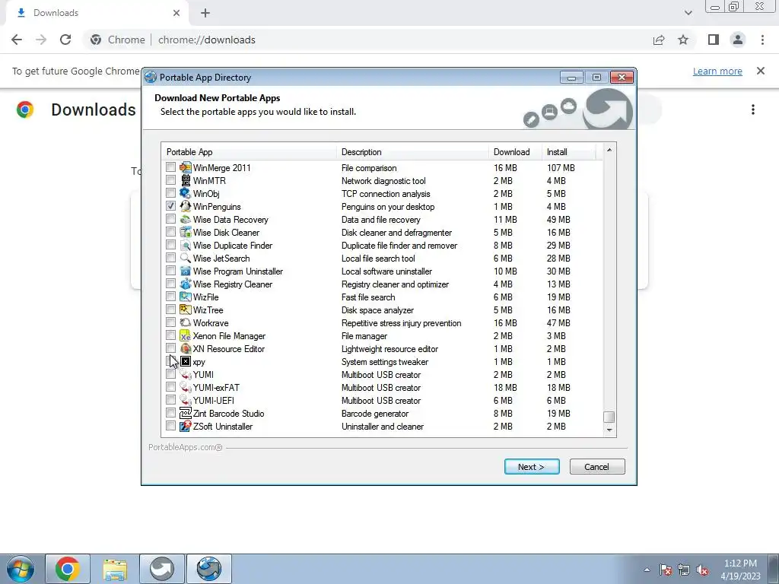Check the Wise Disk Cleaner checkbox

tap(171, 231)
